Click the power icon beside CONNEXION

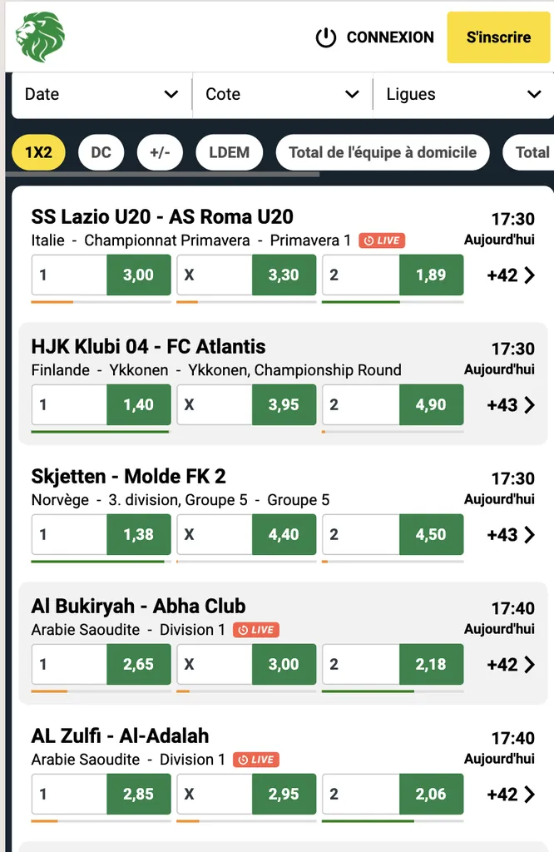pyautogui.click(x=325, y=37)
